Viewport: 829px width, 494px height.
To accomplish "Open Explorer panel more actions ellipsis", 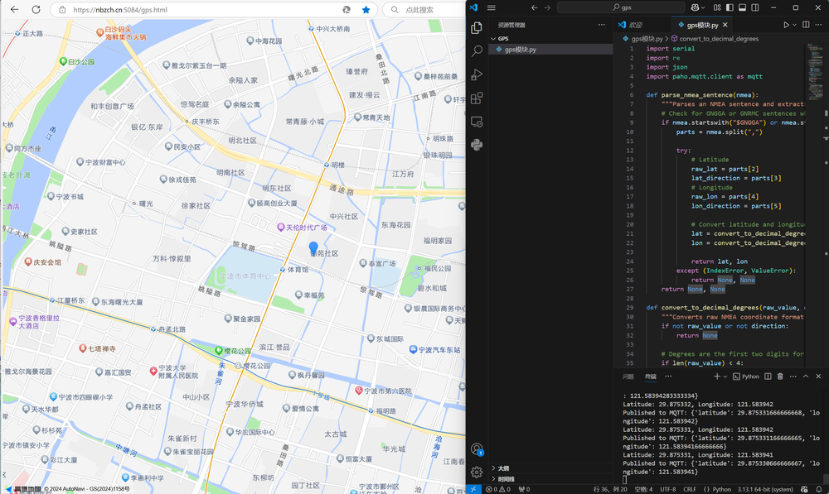I will pos(602,25).
